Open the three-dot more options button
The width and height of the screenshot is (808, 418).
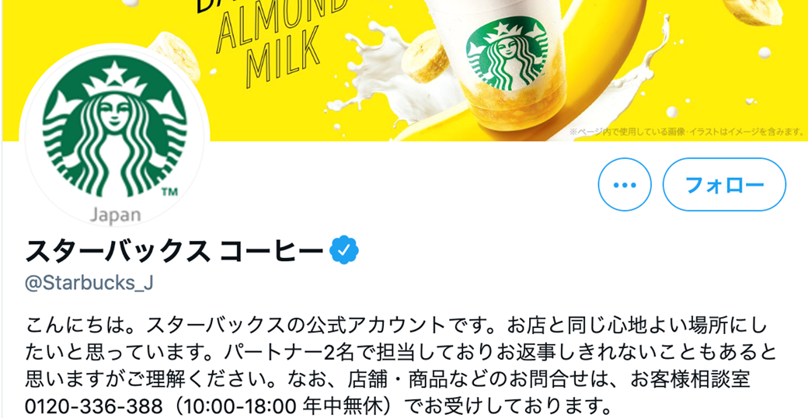pyautogui.click(x=625, y=184)
